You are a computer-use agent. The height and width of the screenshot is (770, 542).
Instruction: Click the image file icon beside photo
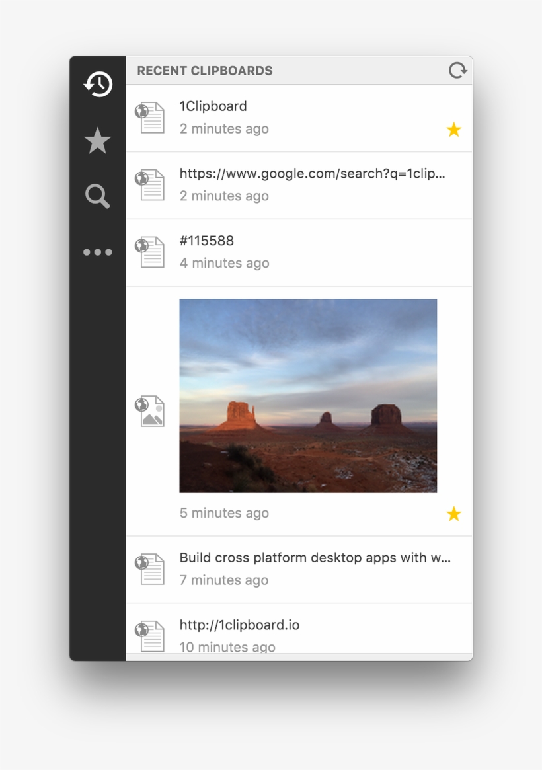click(150, 411)
